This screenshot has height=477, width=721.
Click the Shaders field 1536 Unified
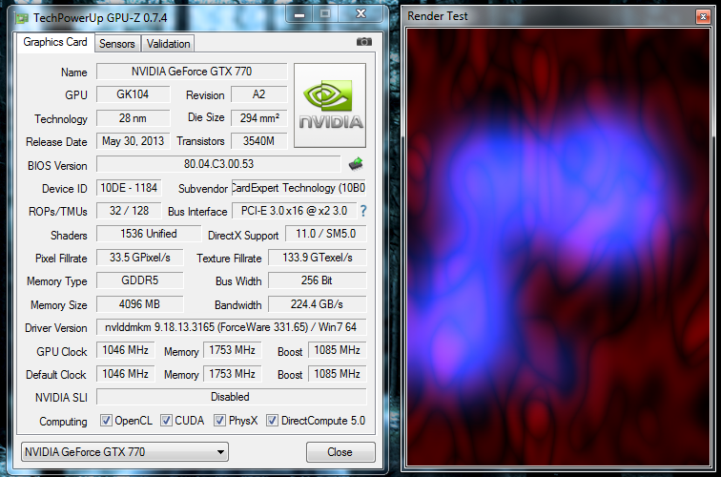click(149, 234)
